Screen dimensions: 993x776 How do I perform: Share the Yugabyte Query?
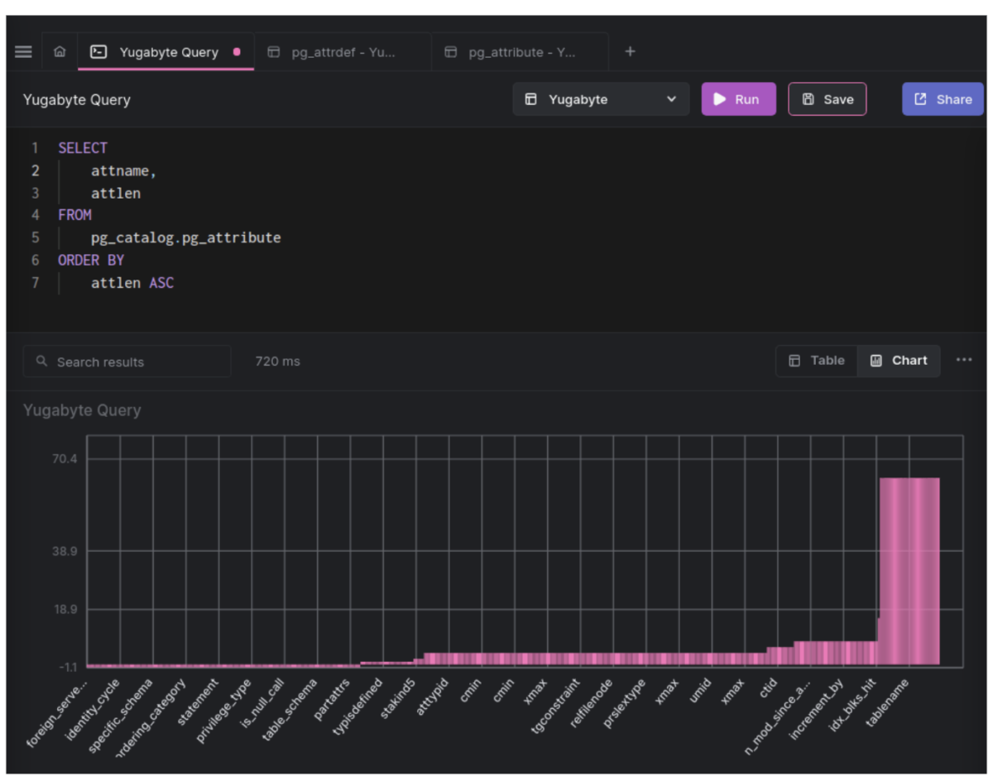click(943, 98)
